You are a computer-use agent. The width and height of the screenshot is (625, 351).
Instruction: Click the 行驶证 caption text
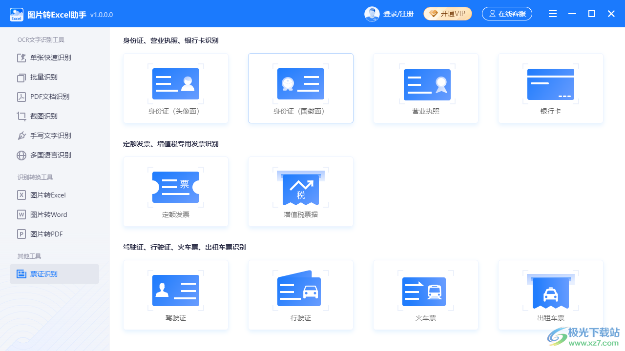pyautogui.click(x=301, y=318)
